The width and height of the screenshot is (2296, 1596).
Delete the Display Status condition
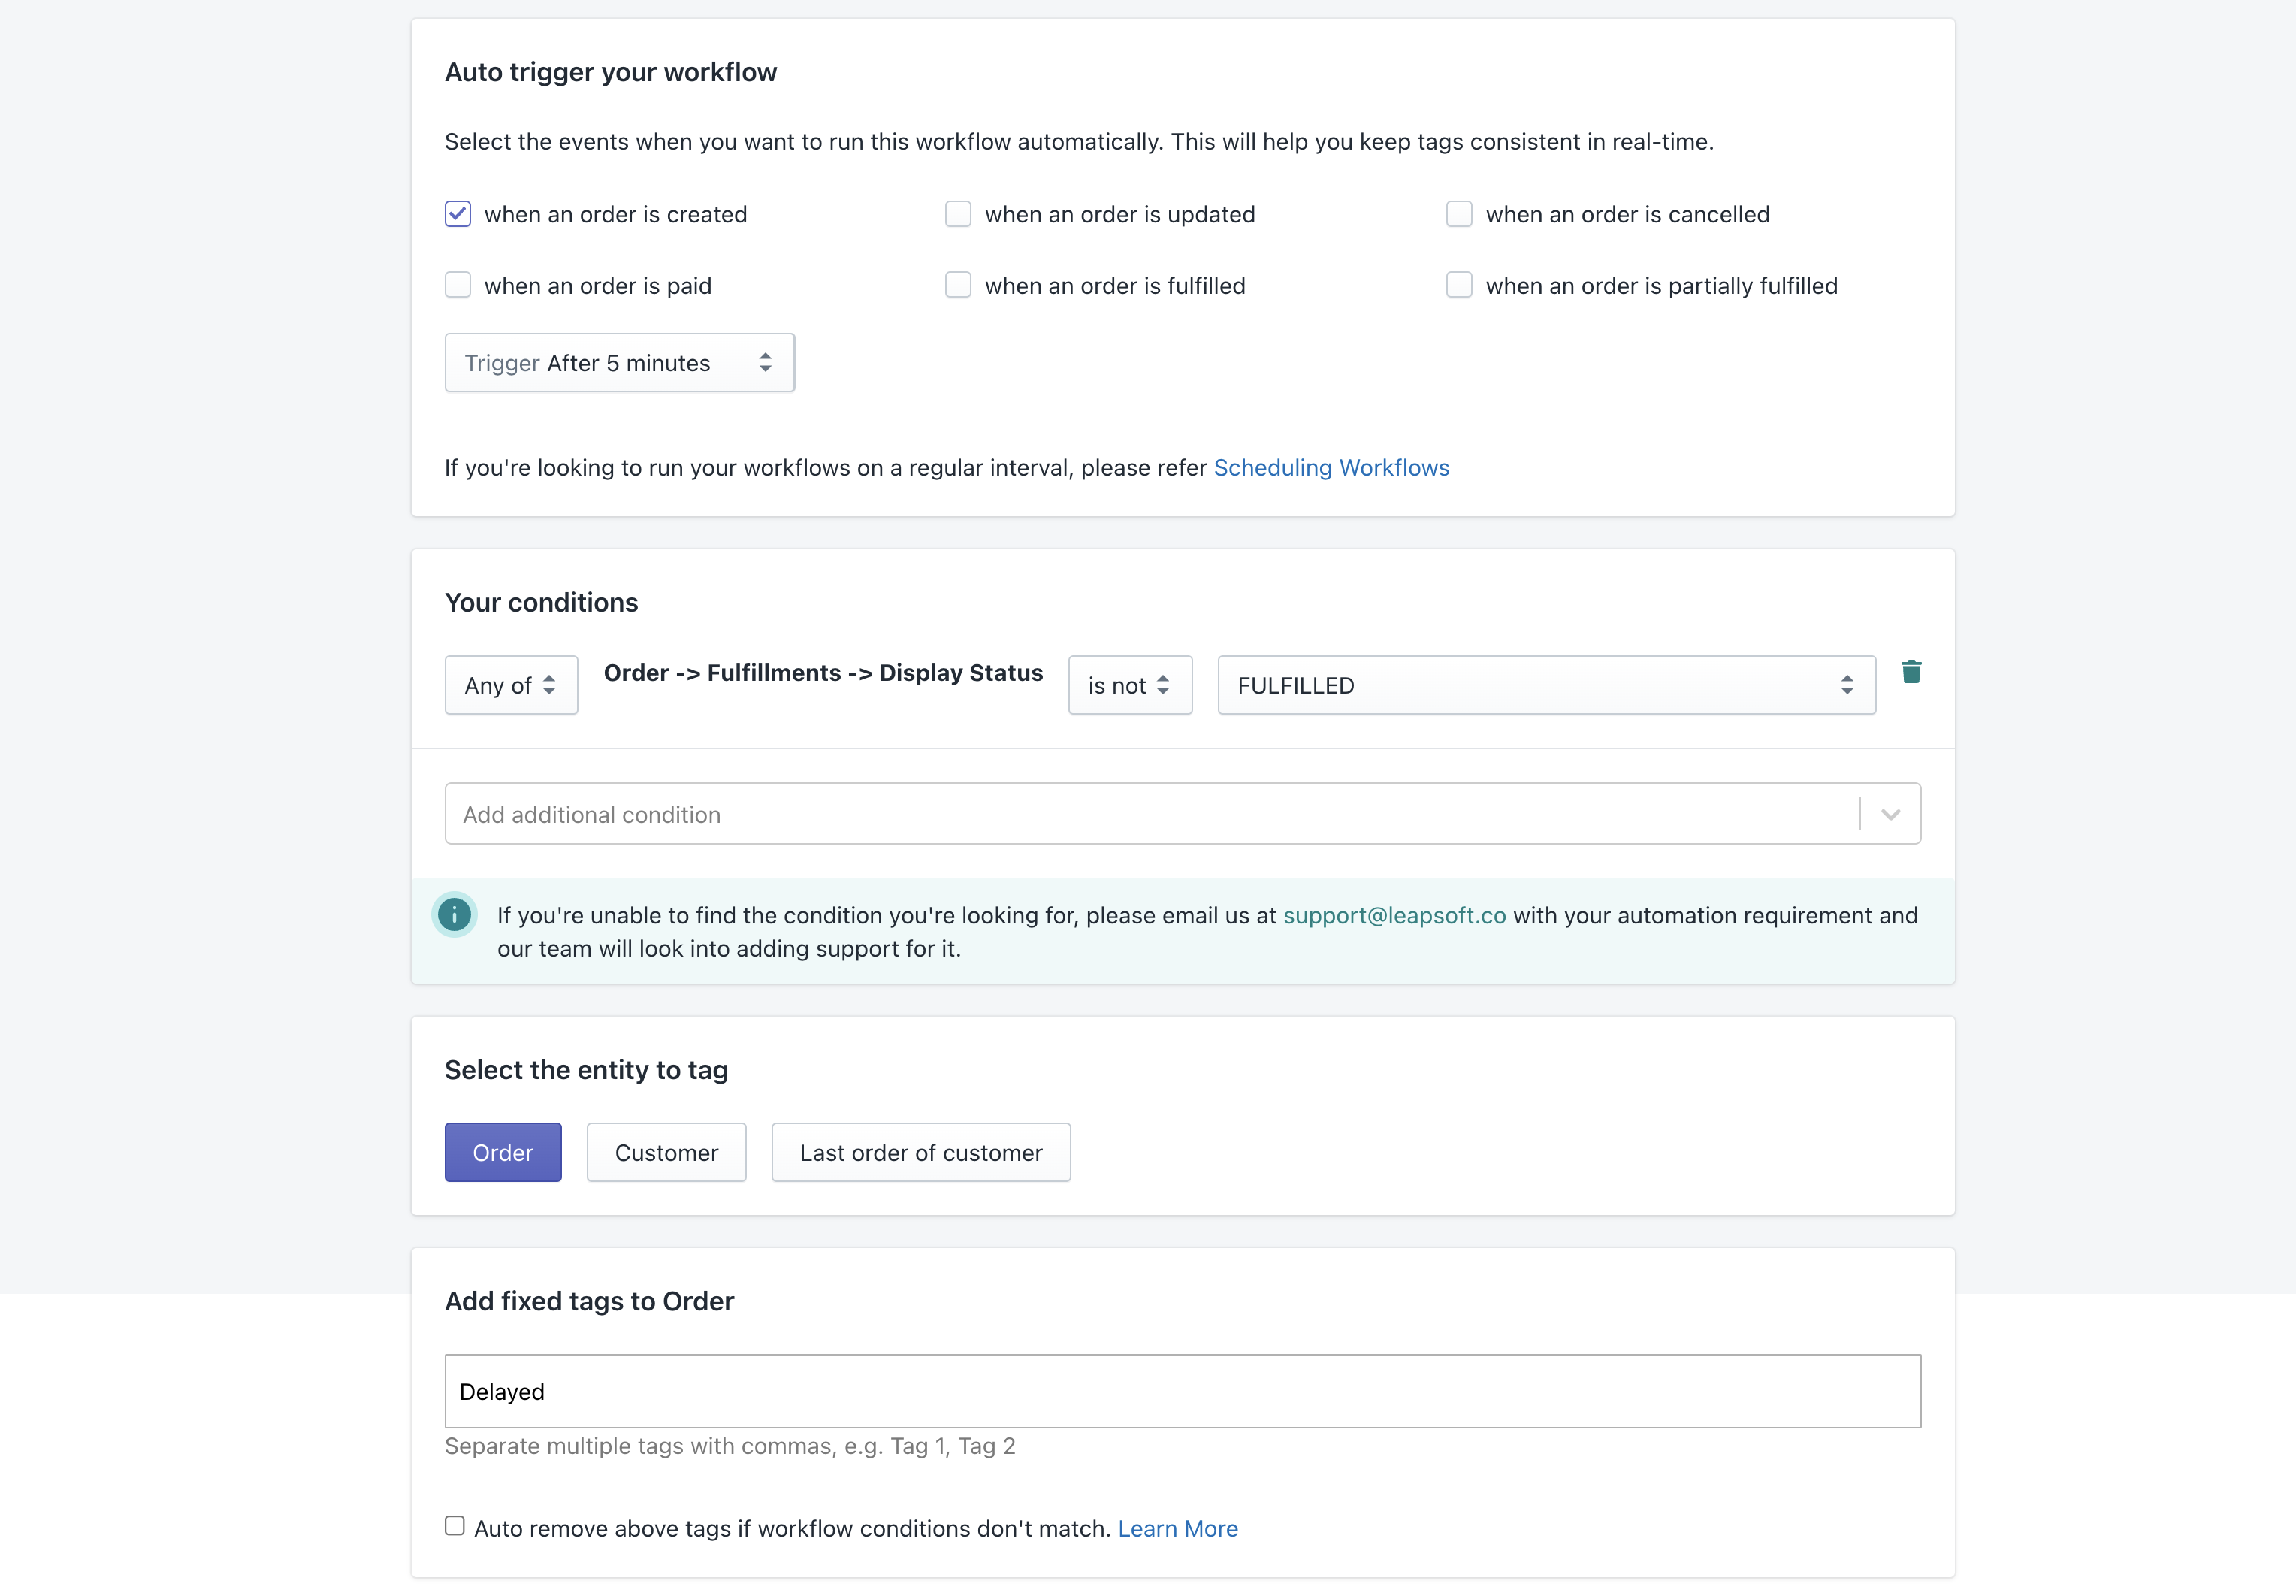click(x=1912, y=672)
